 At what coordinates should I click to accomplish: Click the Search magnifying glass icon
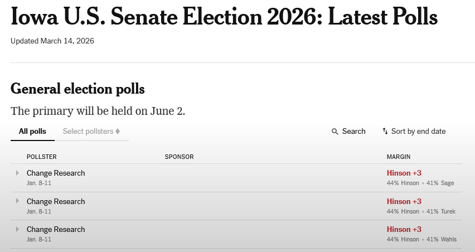click(335, 132)
